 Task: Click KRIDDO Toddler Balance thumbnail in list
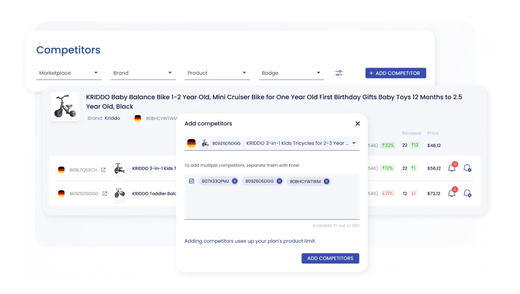(120, 193)
